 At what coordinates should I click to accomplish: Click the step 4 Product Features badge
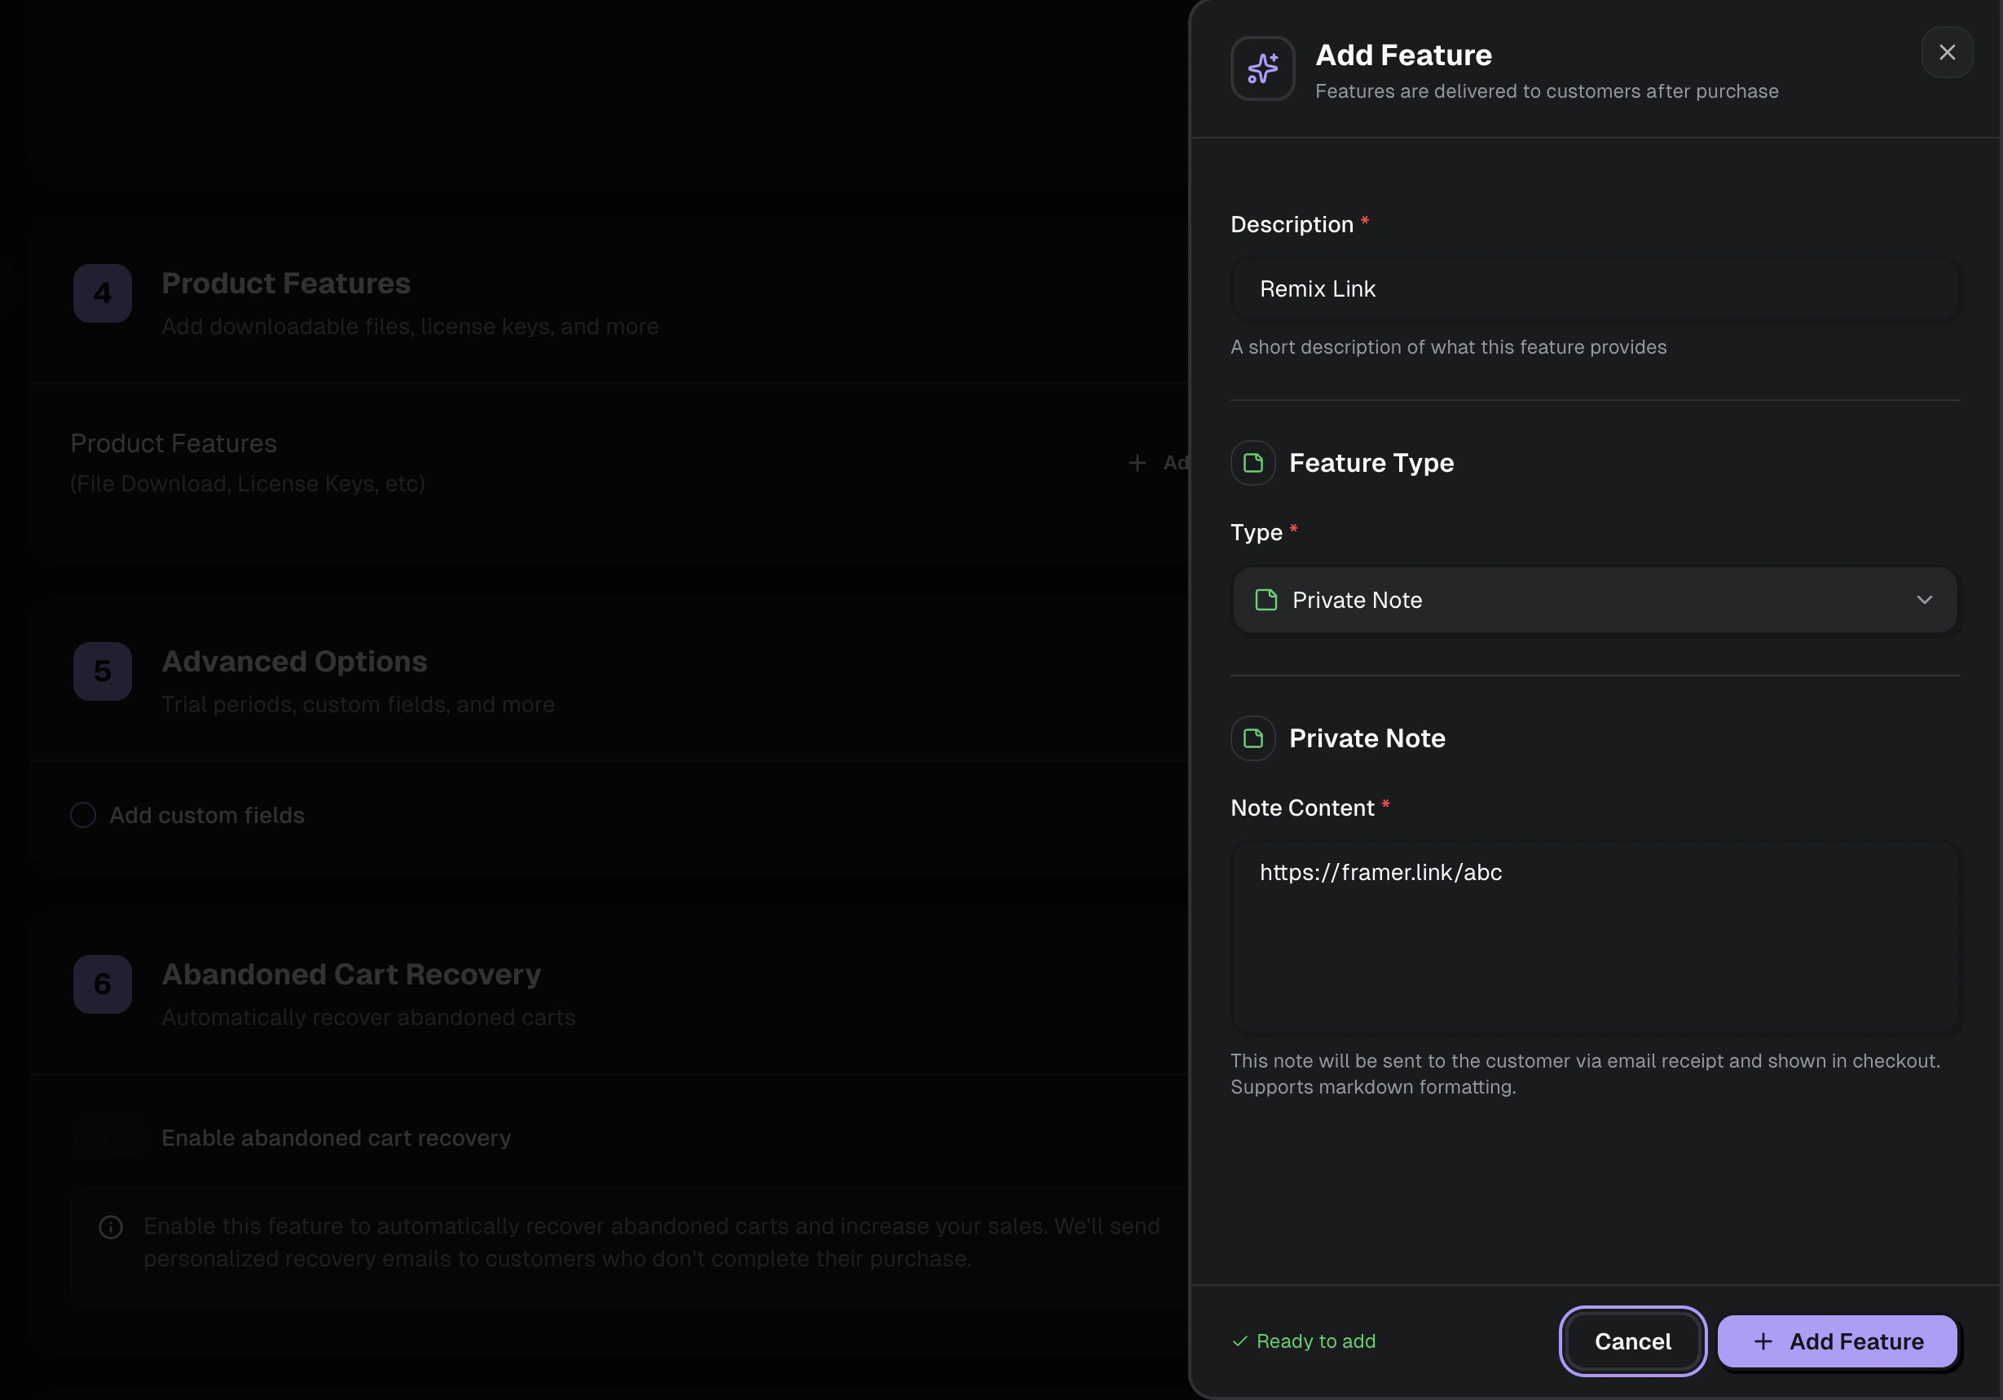[x=102, y=293]
